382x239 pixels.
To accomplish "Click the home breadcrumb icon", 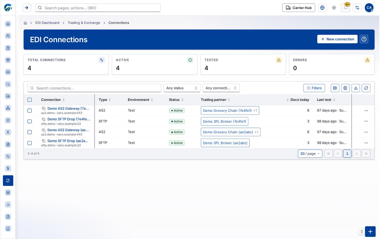I will coord(25,23).
